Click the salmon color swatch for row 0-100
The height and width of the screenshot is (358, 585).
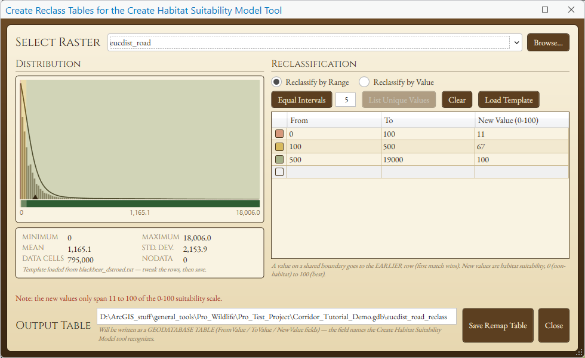279,134
